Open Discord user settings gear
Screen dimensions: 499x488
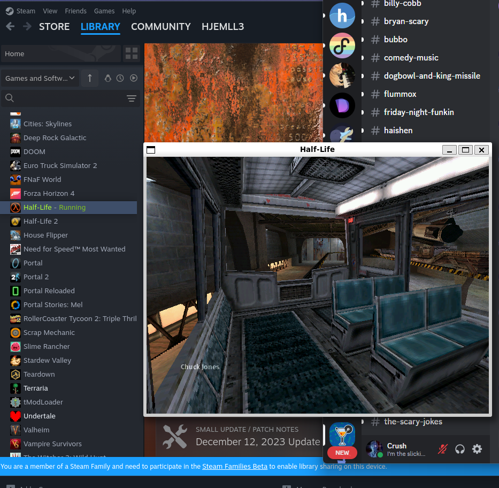(477, 449)
